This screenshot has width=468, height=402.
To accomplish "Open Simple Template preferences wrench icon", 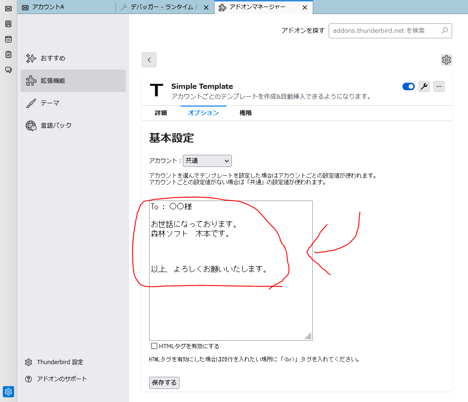I will (424, 86).
